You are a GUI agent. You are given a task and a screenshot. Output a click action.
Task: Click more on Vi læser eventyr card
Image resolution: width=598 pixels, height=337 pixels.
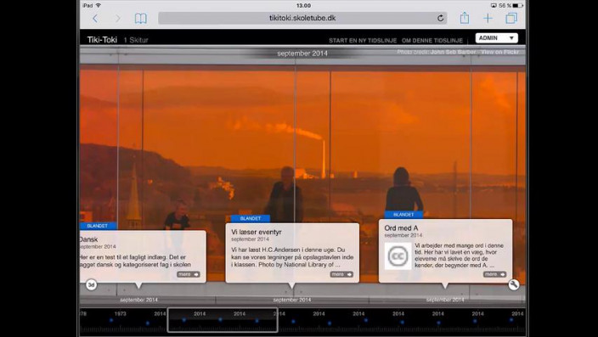pos(341,274)
